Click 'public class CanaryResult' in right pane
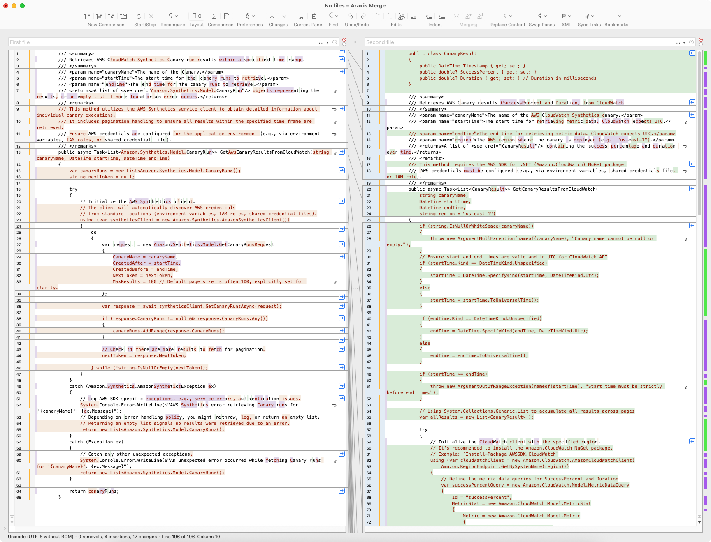Screen dimensions: 711x542 (442, 53)
